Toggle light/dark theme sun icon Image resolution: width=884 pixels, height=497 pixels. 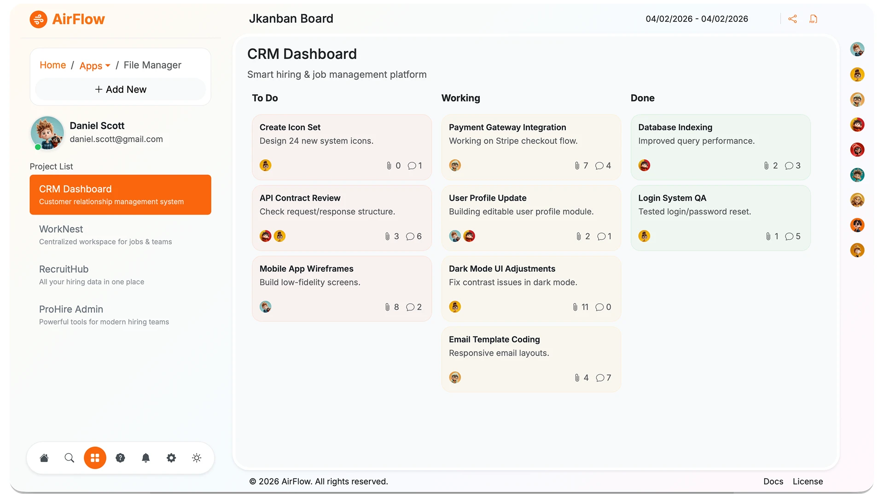[197, 458]
